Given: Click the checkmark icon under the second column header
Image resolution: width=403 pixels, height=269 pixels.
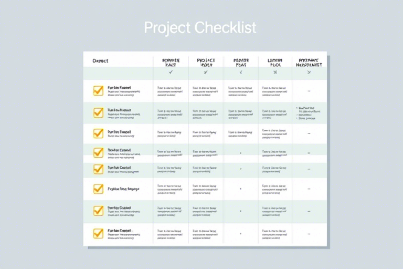Looking at the screenshot, I should coord(171,73).
